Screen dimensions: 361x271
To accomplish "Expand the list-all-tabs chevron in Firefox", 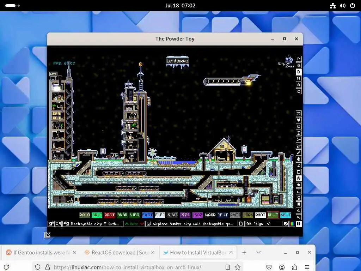I will 258,253.
